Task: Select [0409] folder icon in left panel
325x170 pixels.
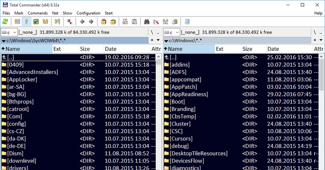Action: pyautogui.click(x=4, y=65)
